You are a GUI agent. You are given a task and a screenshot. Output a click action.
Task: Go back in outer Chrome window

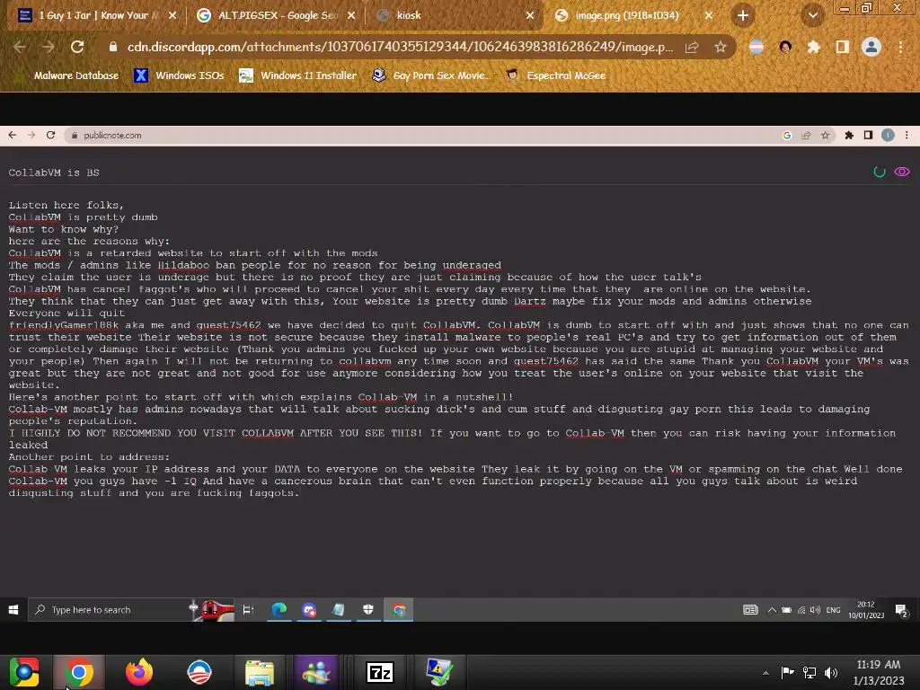tap(20, 47)
